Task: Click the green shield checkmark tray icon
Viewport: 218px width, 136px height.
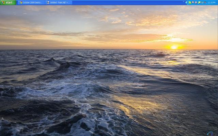Action: tap(190, 3)
